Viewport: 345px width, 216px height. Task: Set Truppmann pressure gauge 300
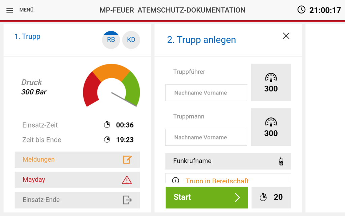[271, 127]
